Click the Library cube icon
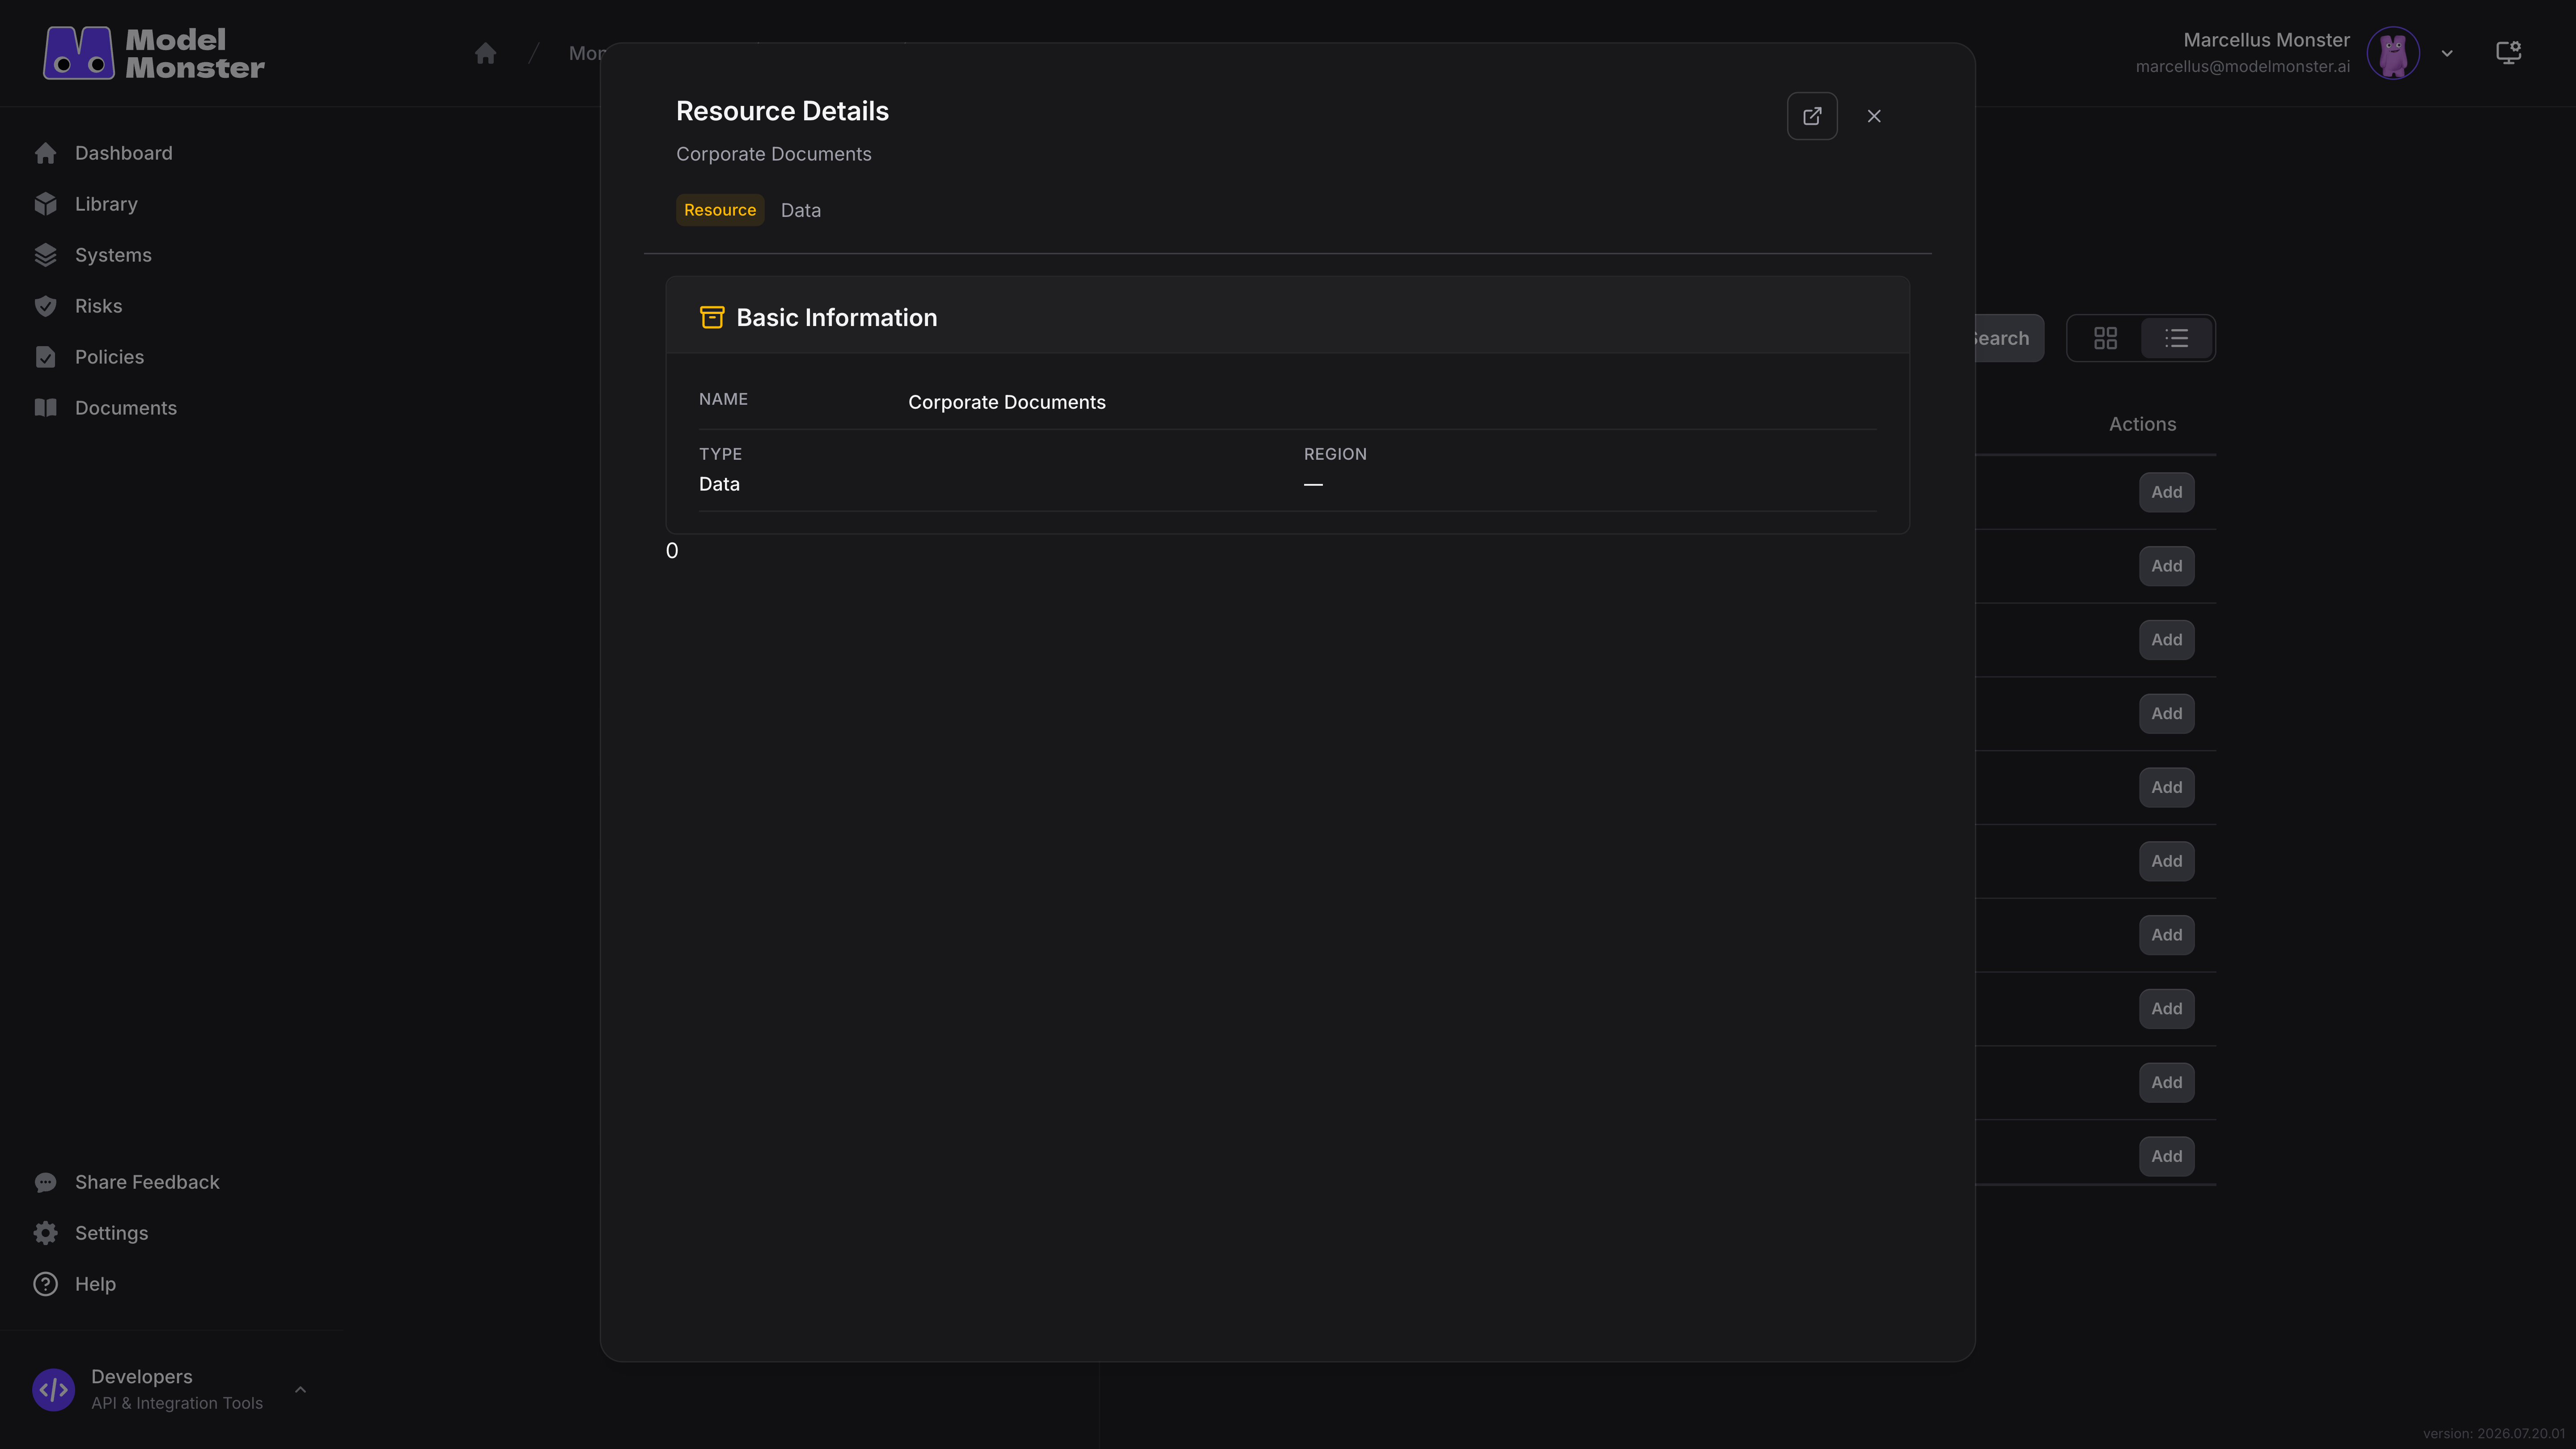2576x1449 pixels. (x=45, y=204)
